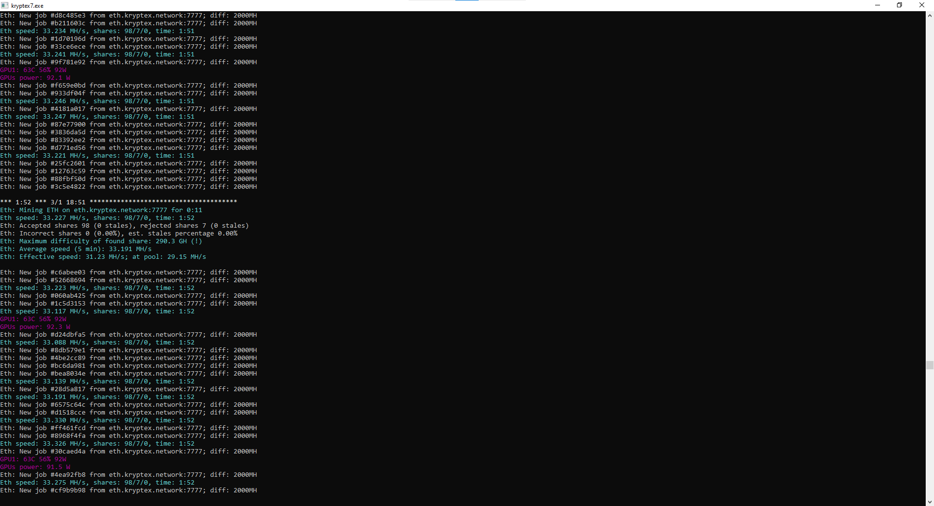
Task: Click the scrollbar down arrow
Action: (930, 502)
